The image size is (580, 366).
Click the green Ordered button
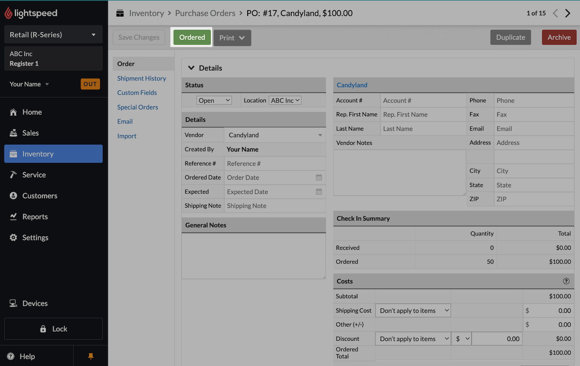pos(192,37)
